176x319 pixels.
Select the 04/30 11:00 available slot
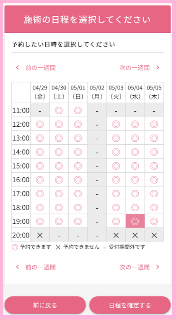coord(59,110)
